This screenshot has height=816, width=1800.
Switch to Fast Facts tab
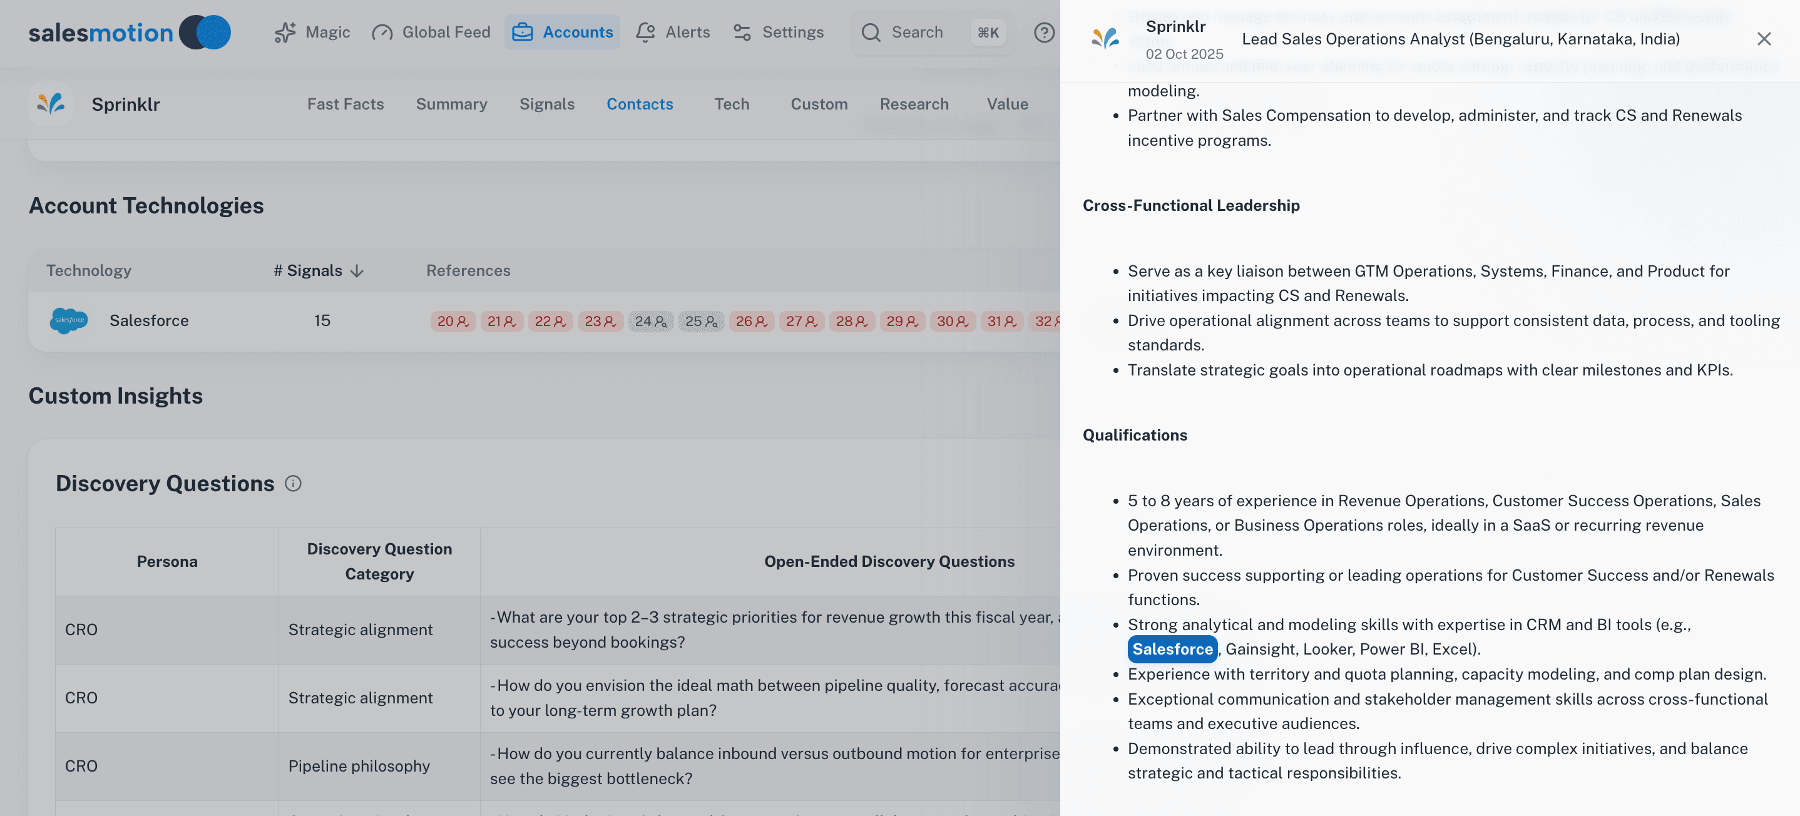(x=346, y=104)
